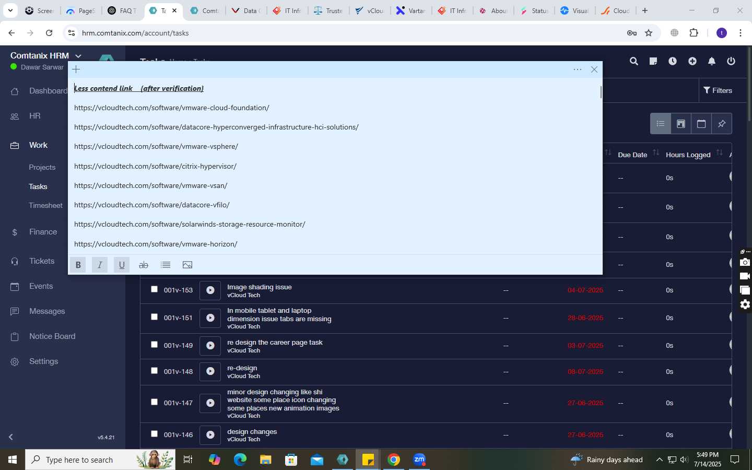Open Tickets in sidebar
This screenshot has width=752, height=470.
click(42, 261)
